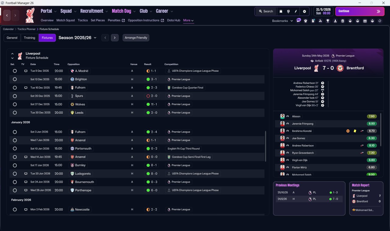Open the trophy bookmark shortcut icon
Image resolution: width=390 pixels, height=231 pixels.
(x=328, y=21)
